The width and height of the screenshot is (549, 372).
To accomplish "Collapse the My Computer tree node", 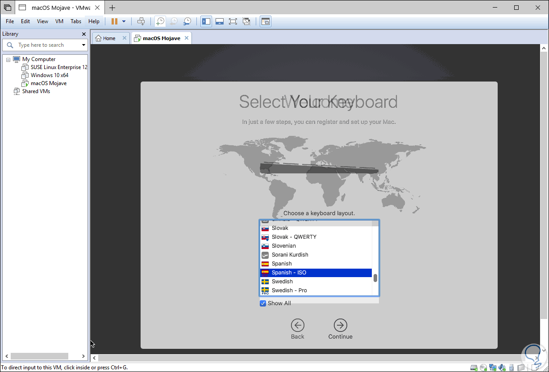I will tap(8, 59).
